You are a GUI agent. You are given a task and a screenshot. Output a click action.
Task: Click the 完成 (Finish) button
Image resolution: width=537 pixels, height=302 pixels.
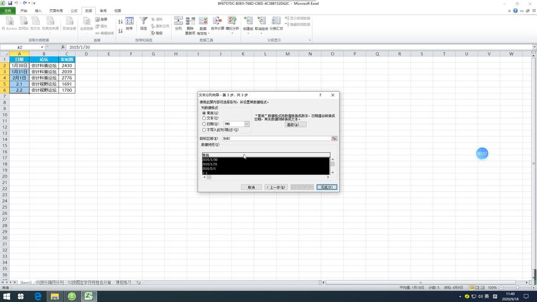tap(327, 187)
